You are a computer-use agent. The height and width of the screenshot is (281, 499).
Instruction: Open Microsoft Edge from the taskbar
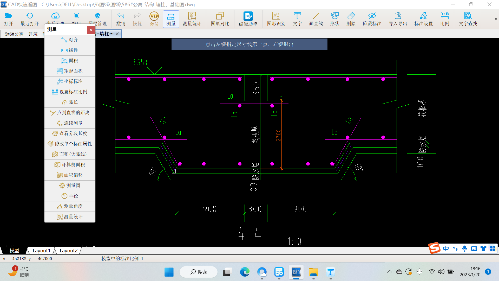245,272
